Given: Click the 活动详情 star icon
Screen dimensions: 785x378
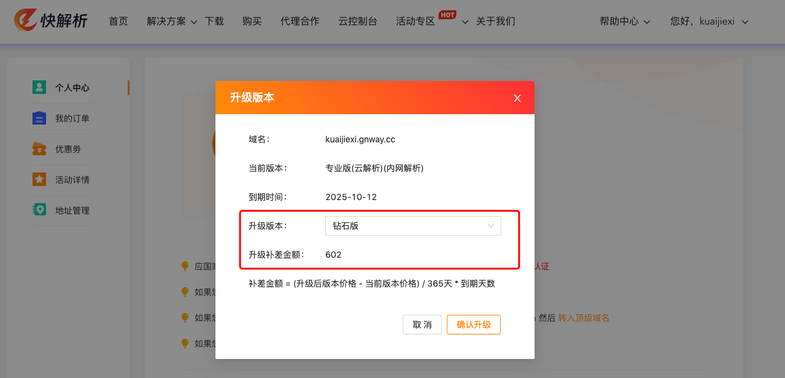Looking at the screenshot, I should pos(39,179).
